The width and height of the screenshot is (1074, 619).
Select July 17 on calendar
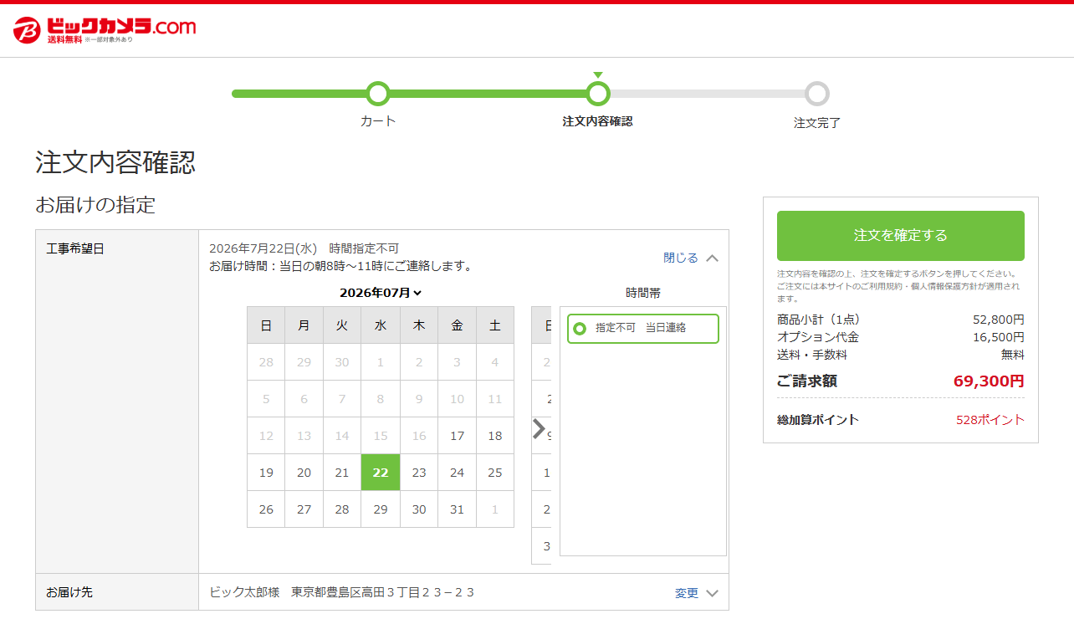click(457, 436)
